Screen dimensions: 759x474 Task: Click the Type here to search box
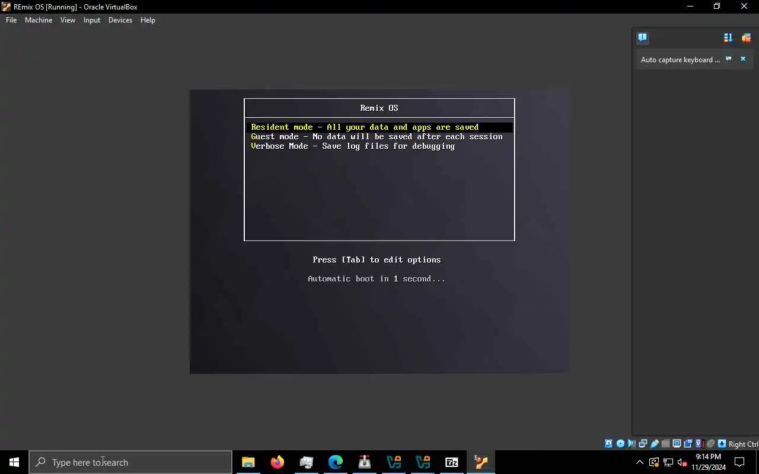[x=130, y=462]
